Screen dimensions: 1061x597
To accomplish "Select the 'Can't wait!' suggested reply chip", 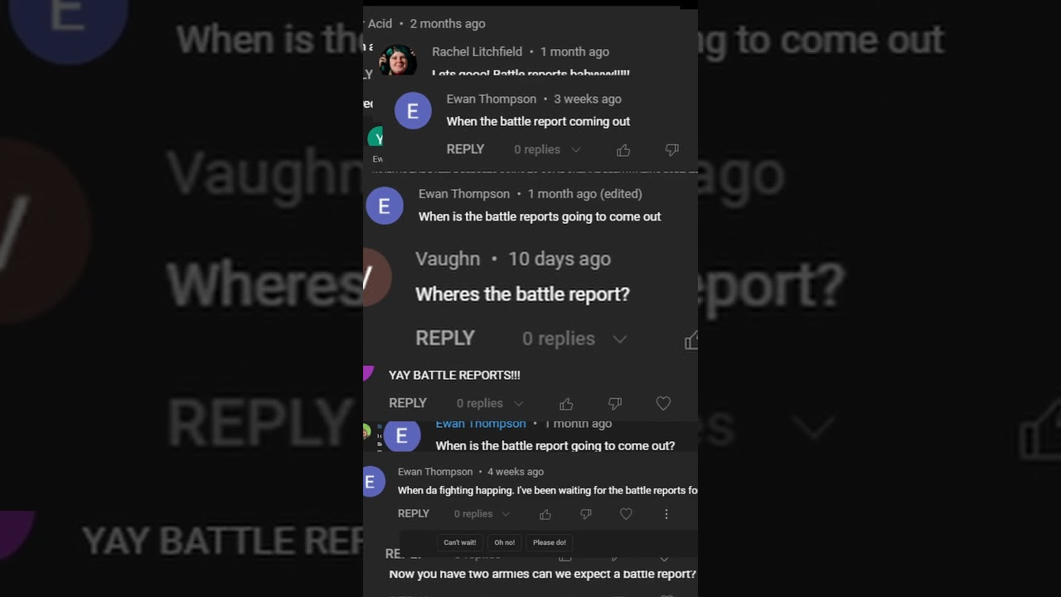I will pos(460,542).
